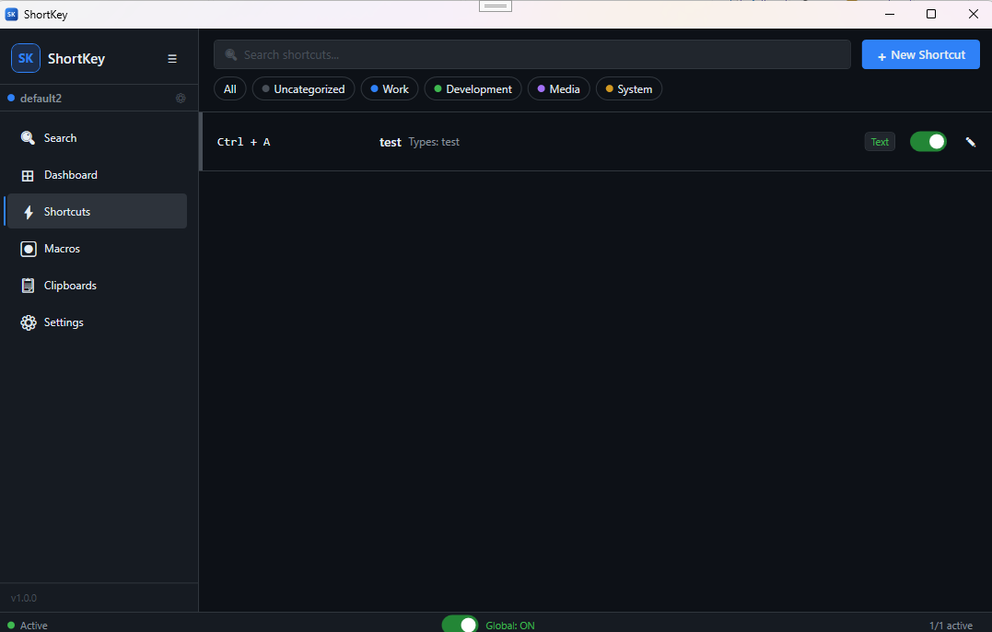Open the Dashboard panel

pos(71,174)
